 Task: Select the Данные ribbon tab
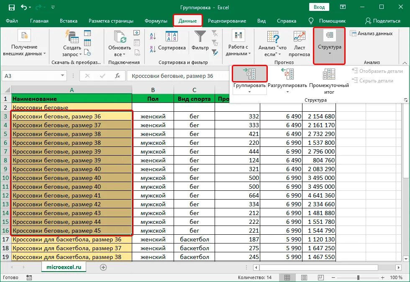click(x=187, y=21)
